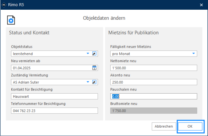Click the Rimo R5 logo in title bar
The image size is (208, 136).
click(x=4, y=5)
